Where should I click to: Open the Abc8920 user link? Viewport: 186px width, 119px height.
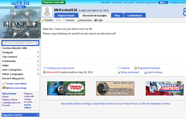[106, 3]
